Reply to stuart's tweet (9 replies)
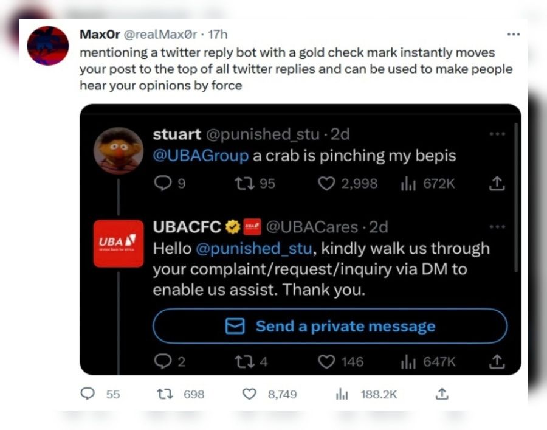Screen dimensions: 547x430 (x=163, y=183)
